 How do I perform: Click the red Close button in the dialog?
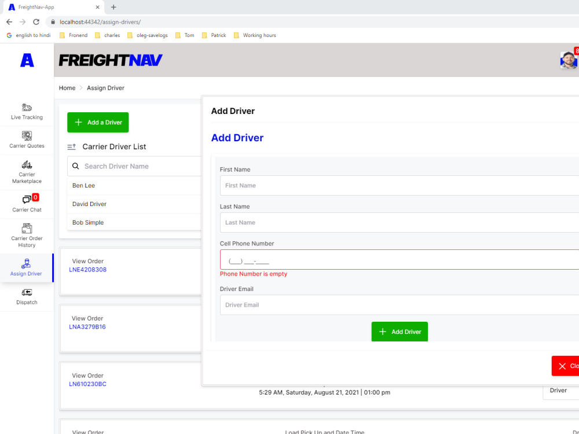(x=565, y=366)
